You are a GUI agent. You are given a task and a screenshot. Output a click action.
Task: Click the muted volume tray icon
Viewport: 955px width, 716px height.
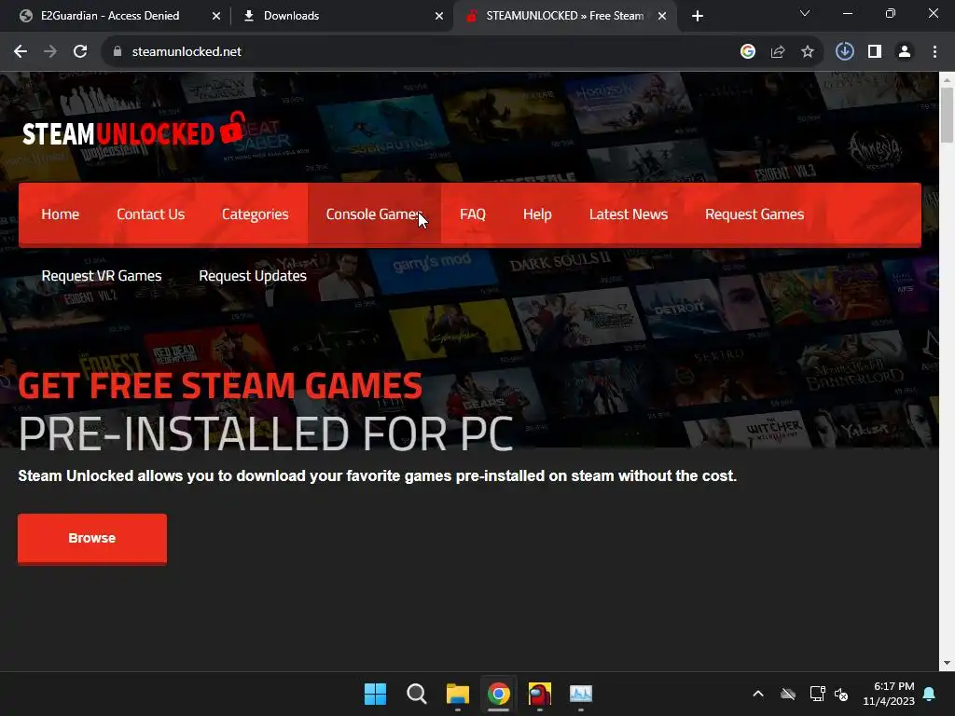(x=841, y=694)
